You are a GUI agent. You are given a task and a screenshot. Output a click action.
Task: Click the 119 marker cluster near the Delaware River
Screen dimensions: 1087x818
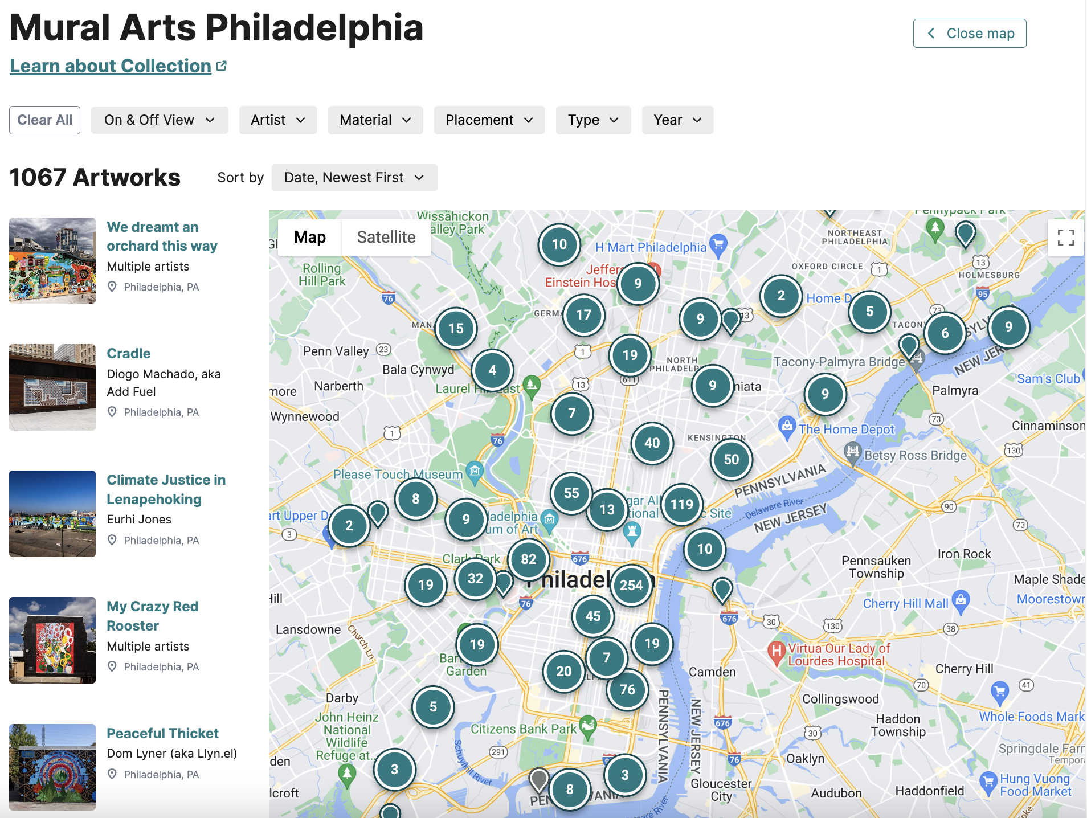[681, 504]
